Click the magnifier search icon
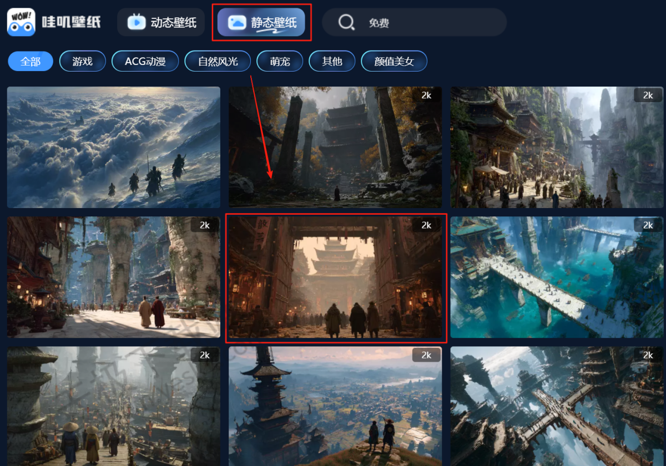This screenshot has height=466, width=666. pyautogui.click(x=346, y=23)
